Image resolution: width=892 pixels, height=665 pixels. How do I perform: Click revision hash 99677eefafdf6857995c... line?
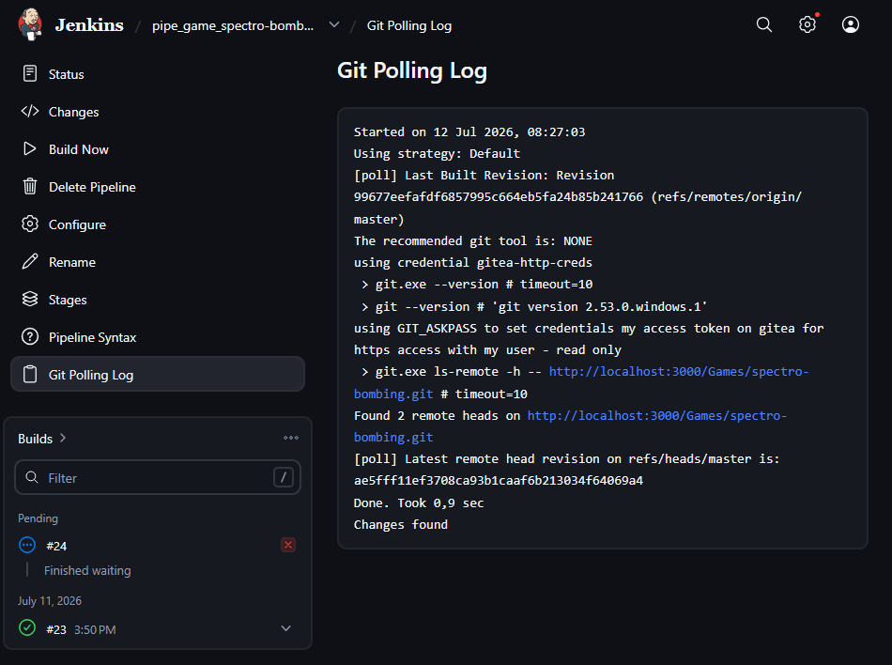point(499,197)
